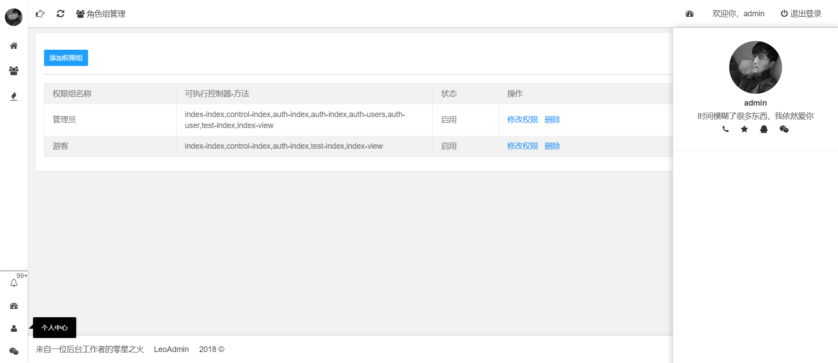Click 退出登录 to log out

pos(801,14)
